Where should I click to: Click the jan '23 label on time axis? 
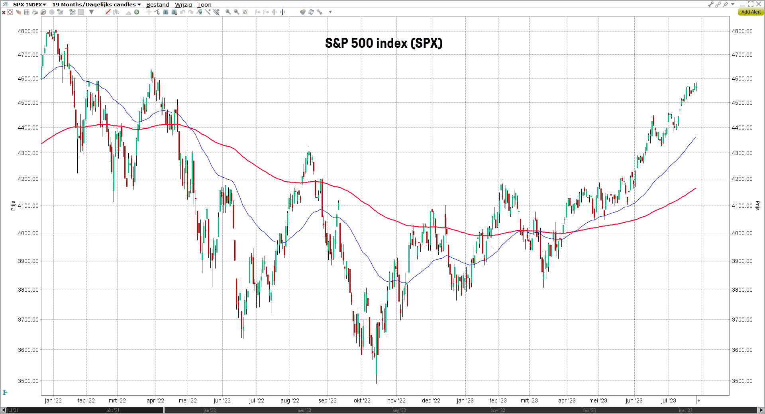click(x=465, y=400)
